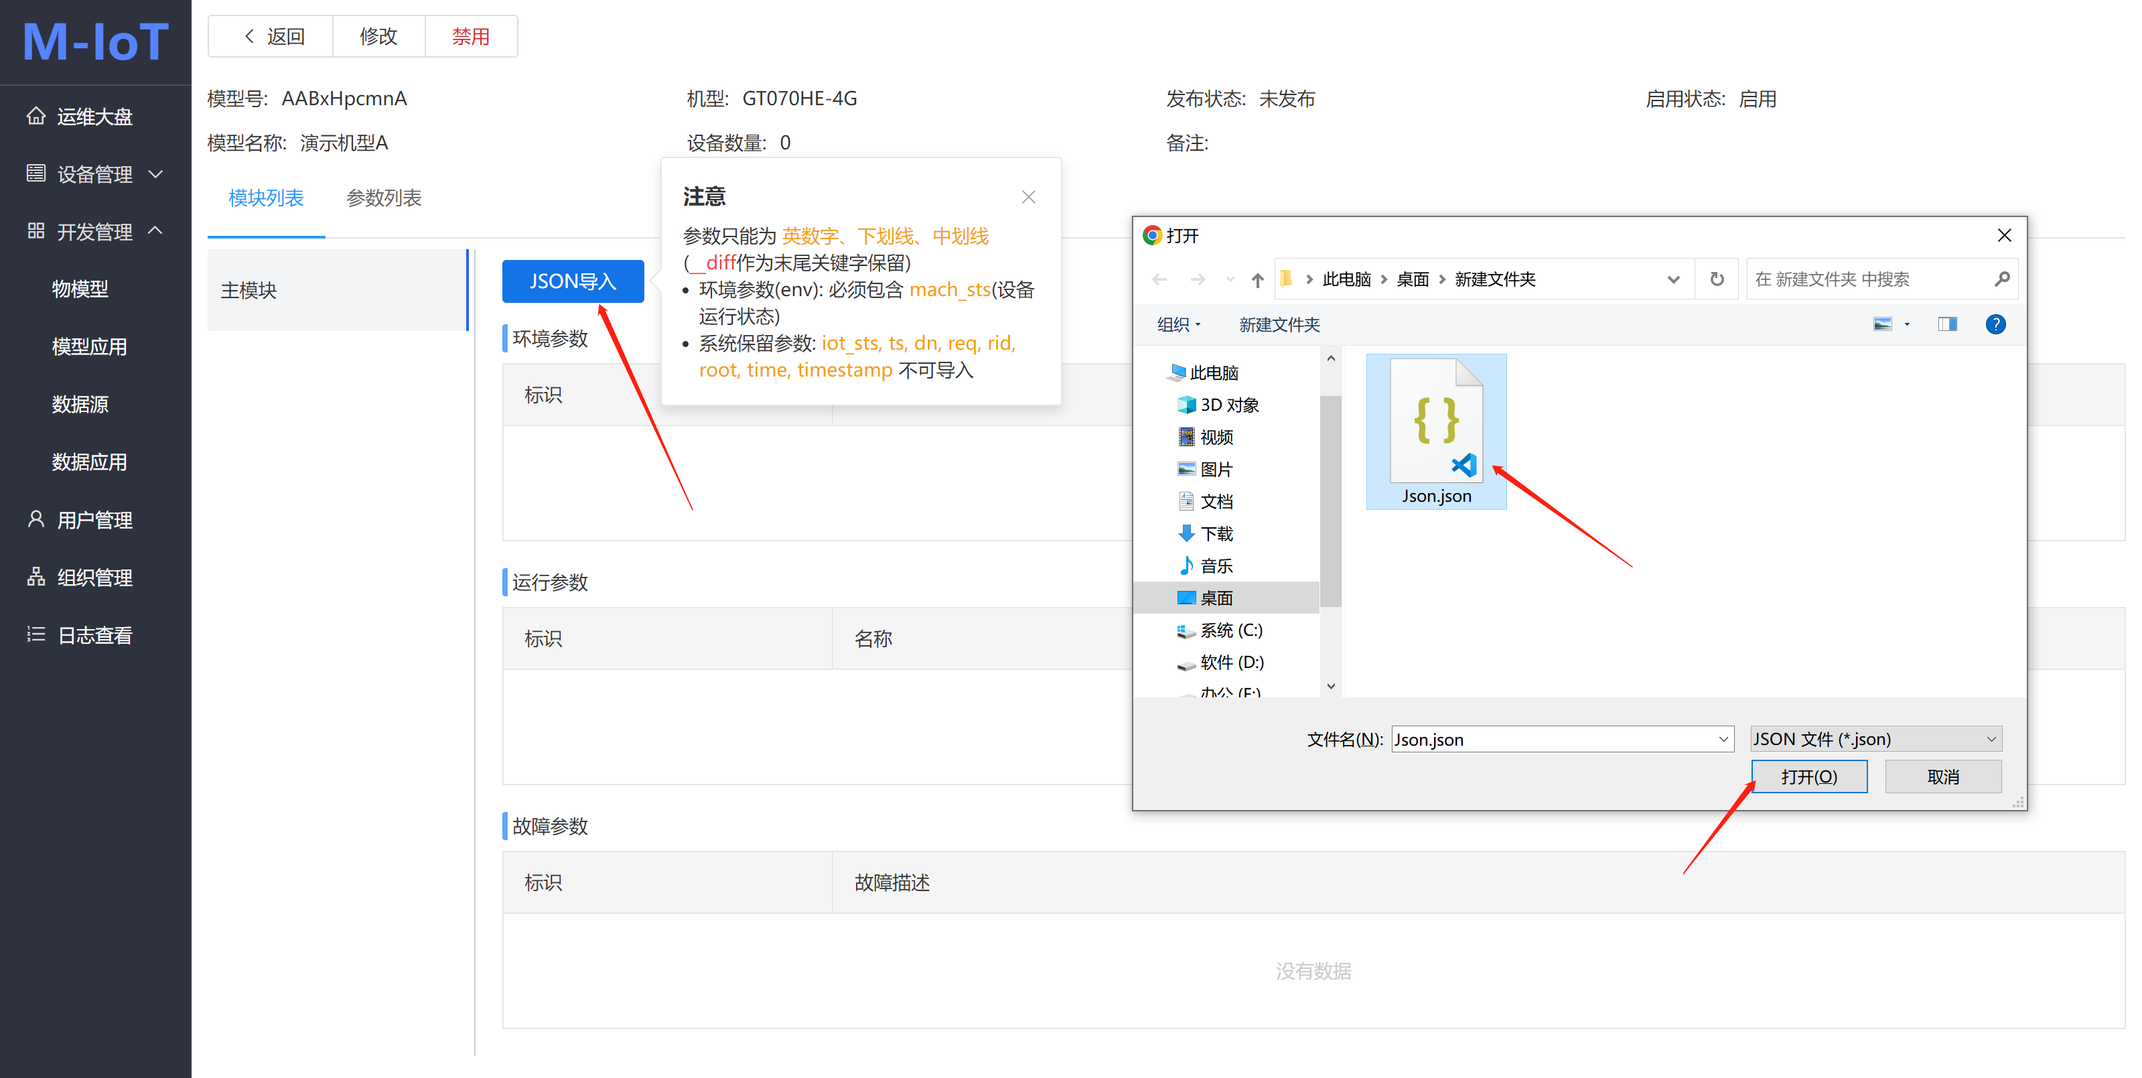
Task: Open the 模型应用 menu item
Action: (89, 346)
